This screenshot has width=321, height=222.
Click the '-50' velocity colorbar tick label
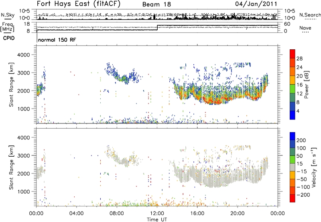302,179
